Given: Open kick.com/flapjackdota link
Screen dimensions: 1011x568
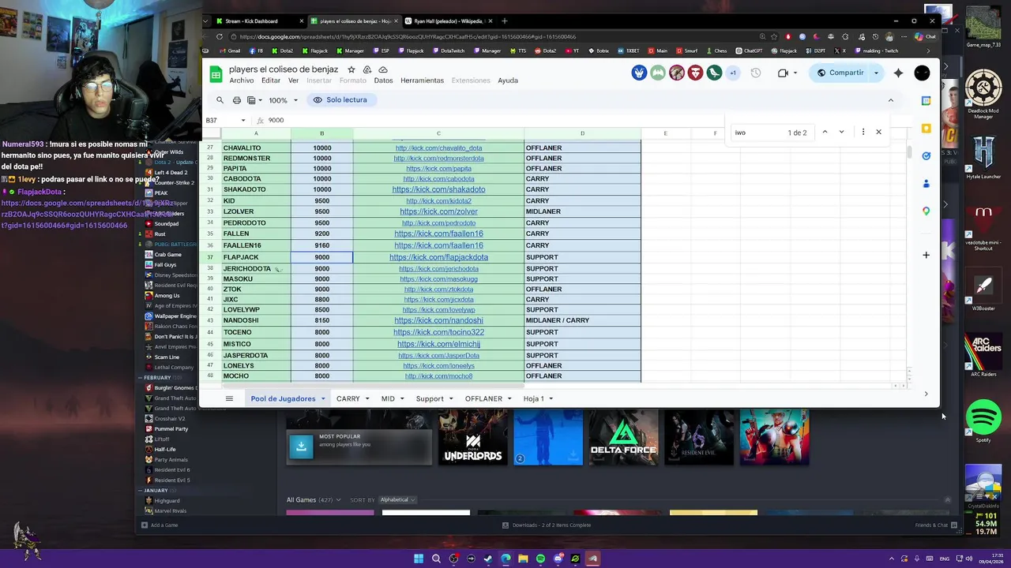Looking at the screenshot, I should click(438, 257).
